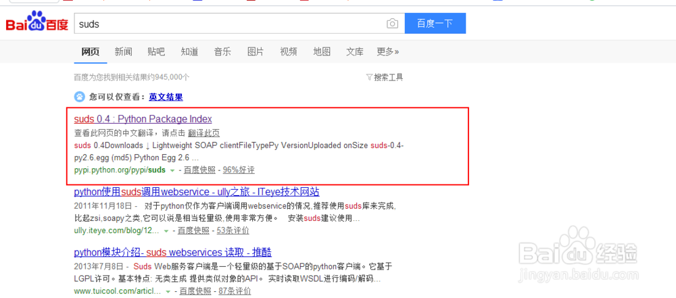This screenshot has width=676, height=298.
Task: Click the text 百度为您找到相关结果约945,000个
Action: click(x=132, y=77)
